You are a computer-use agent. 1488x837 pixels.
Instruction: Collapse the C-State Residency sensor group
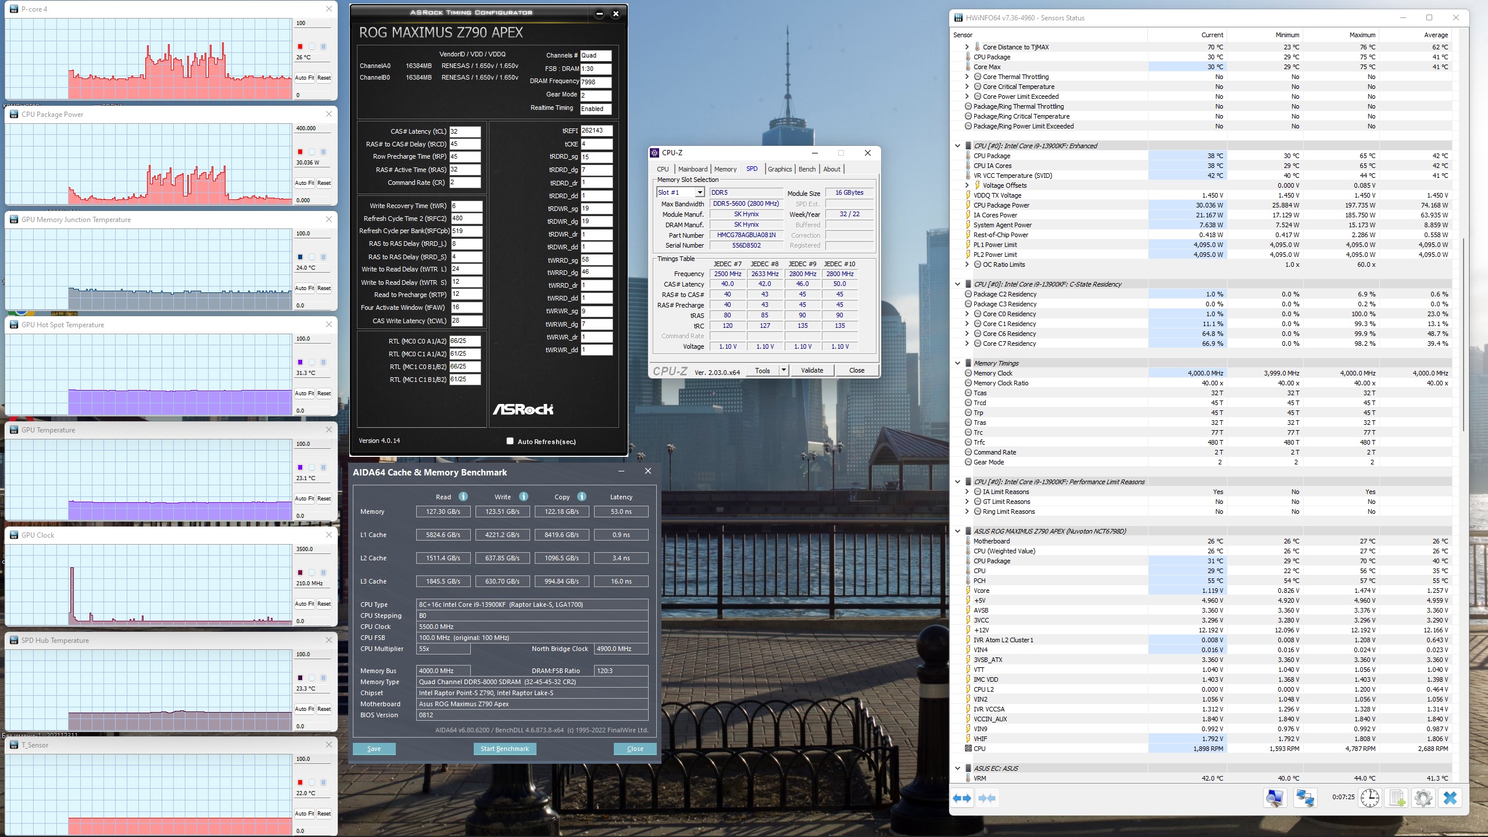coord(958,284)
